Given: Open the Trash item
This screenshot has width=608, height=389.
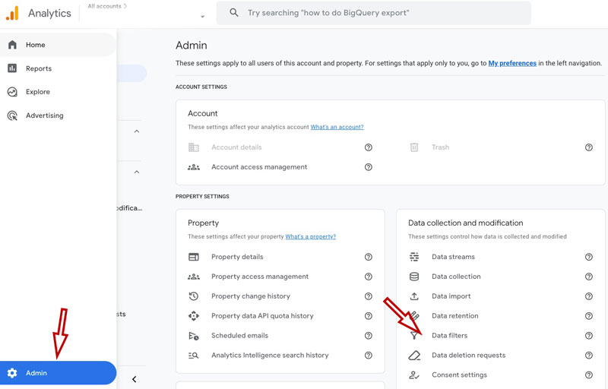Looking at the screenshot, I should click(441, 147).
